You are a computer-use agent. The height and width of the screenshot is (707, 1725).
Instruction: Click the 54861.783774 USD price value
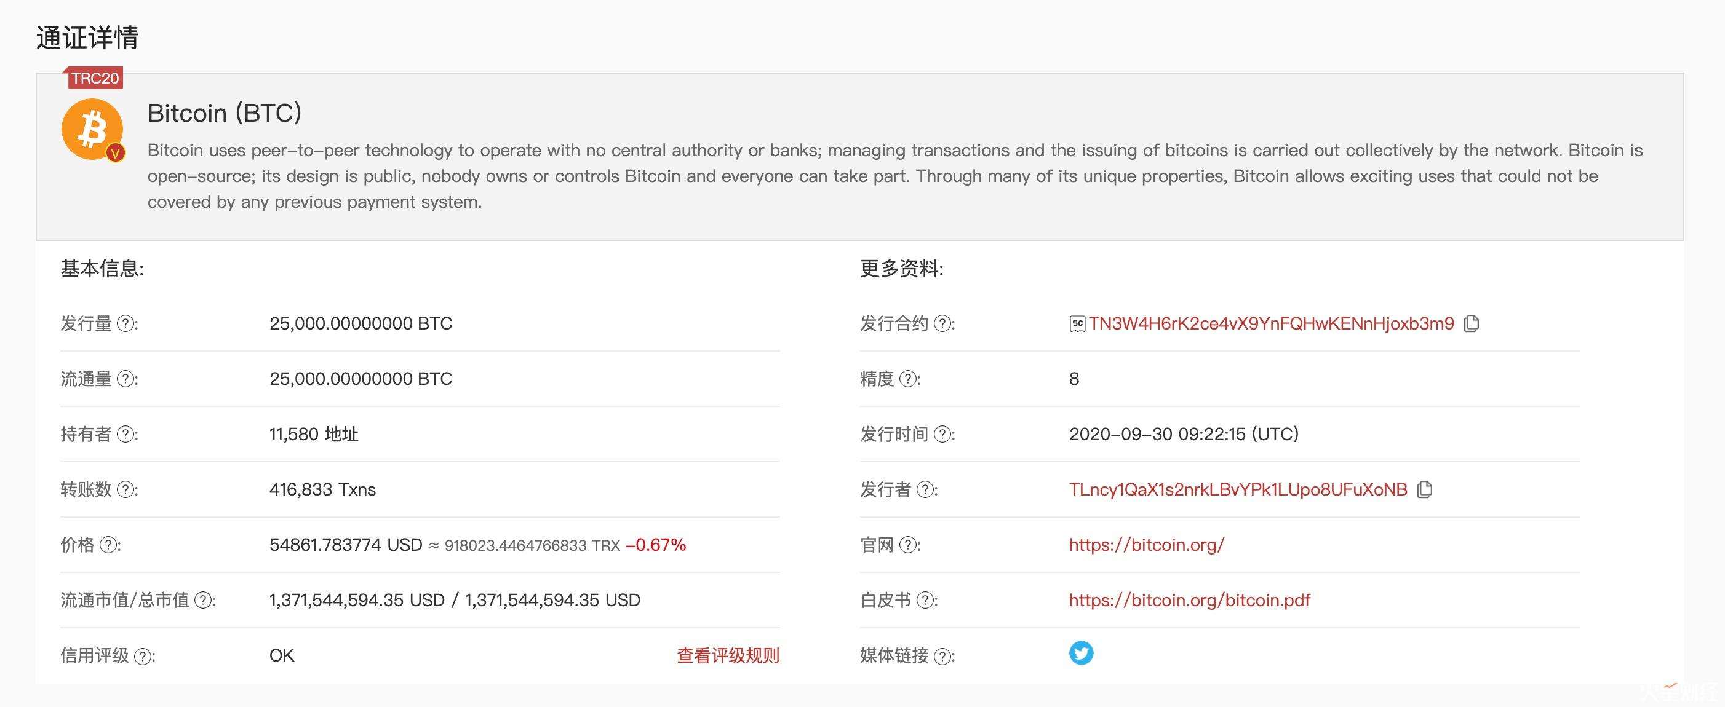point(346,545)
